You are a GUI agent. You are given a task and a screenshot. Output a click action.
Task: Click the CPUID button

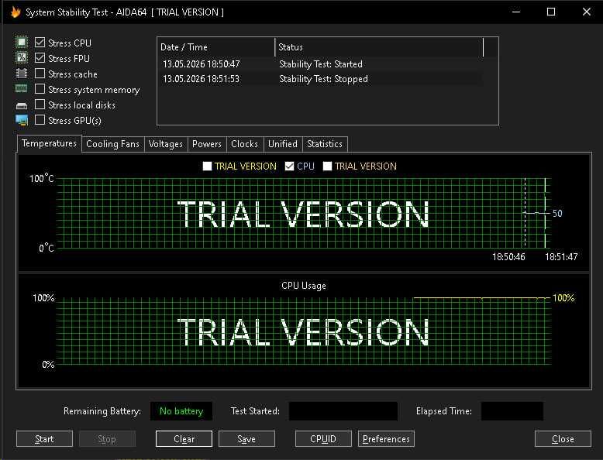(x=323, y=439)
